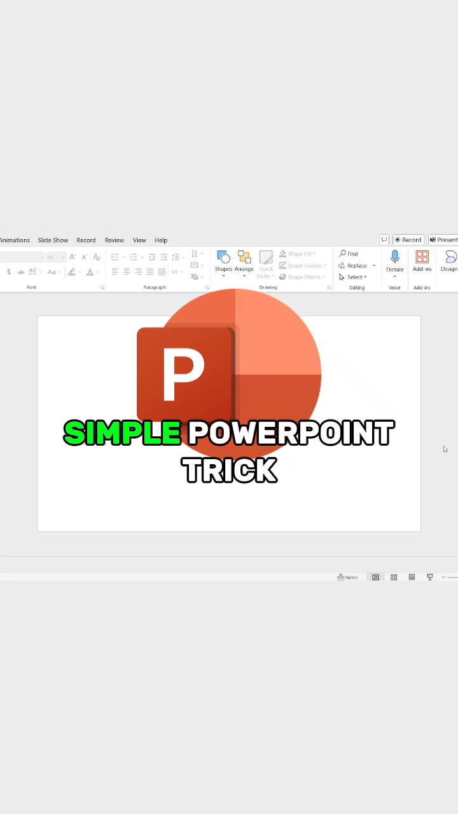Click the comments speech bubble icon
The width and height of the screenshot is (458, 814).
384,240
